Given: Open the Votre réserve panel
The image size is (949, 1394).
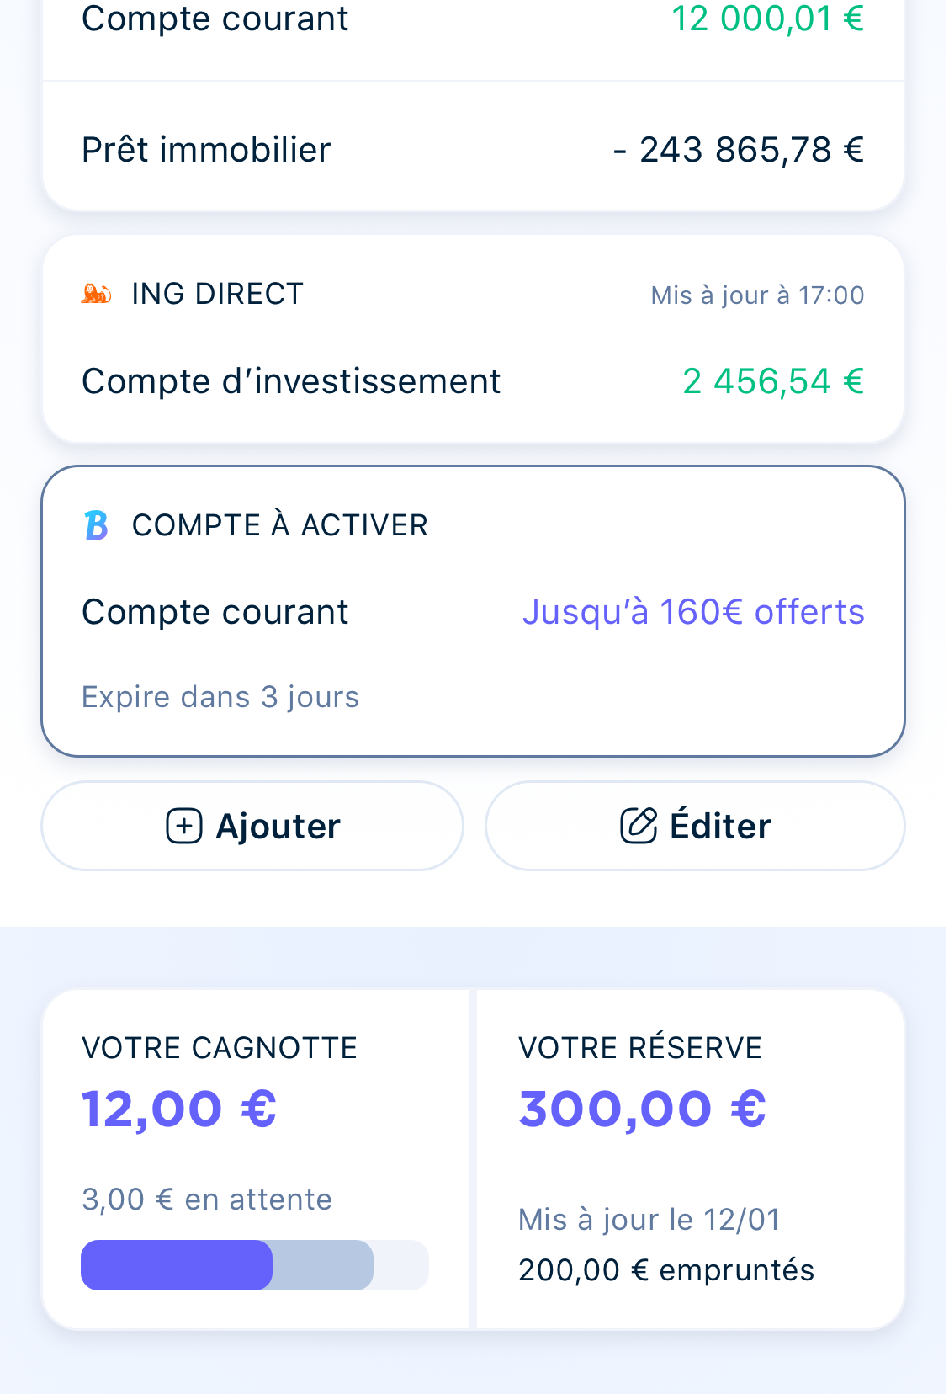Looking at the screenshot, I should 690,1160.
